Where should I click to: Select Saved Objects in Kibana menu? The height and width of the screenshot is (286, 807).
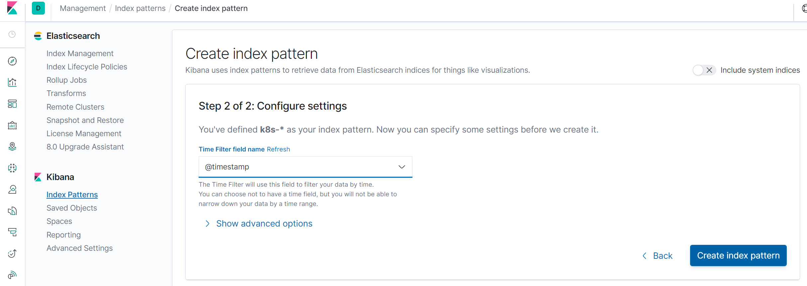pos(72,208)
